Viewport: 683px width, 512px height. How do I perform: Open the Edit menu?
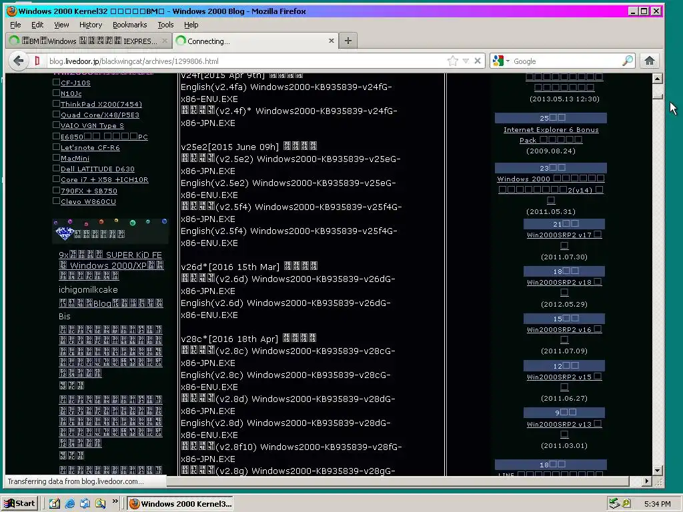pyautogui.click(x=37, y=25)
